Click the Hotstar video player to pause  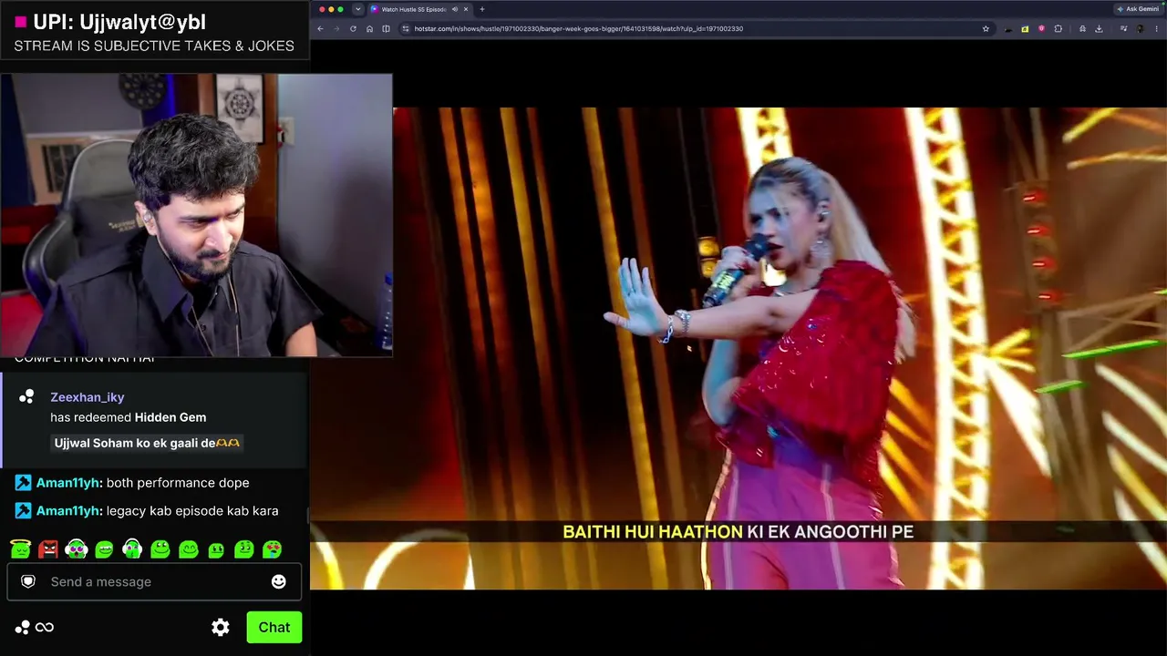(738, 348)
